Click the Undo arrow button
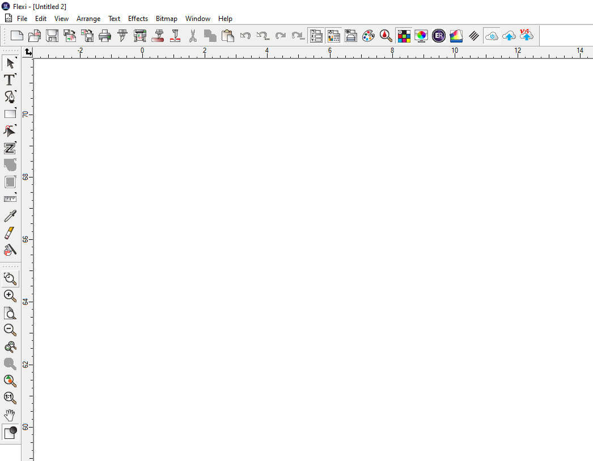This screenshot has height=461, width=593. pos(245,36)
